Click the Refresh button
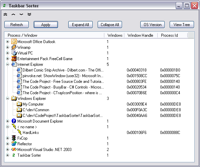Viewport: 200px width, 167px height. (x=16, y=24)
